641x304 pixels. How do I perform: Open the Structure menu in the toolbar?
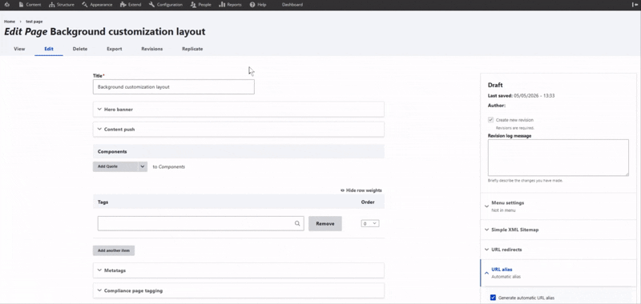[x=62, y=5]
